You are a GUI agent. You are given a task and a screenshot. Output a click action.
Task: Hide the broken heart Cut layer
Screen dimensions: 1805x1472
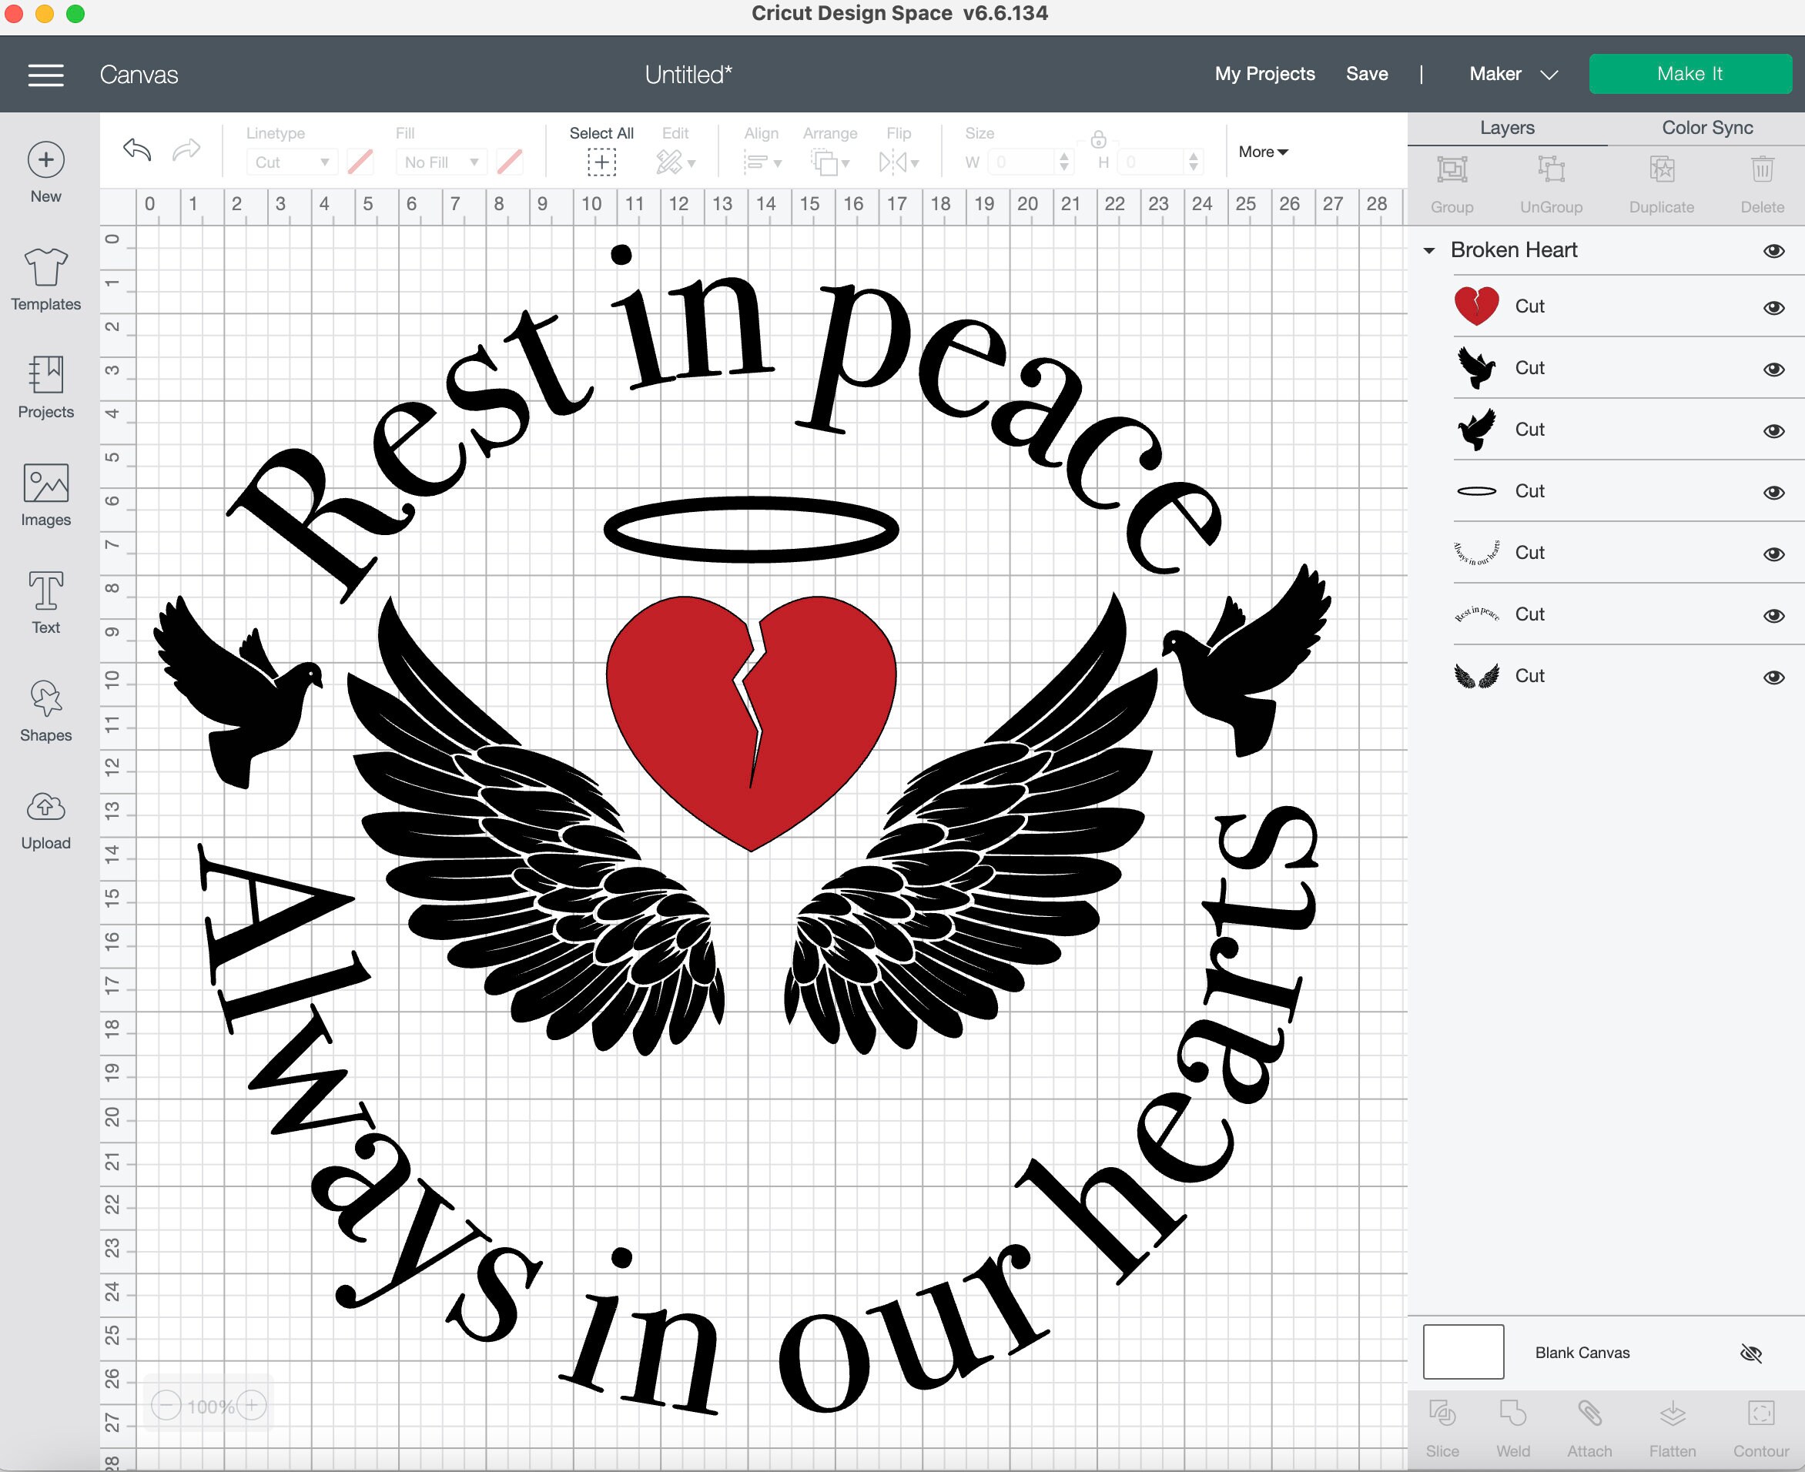click(x=1774, y=306)
